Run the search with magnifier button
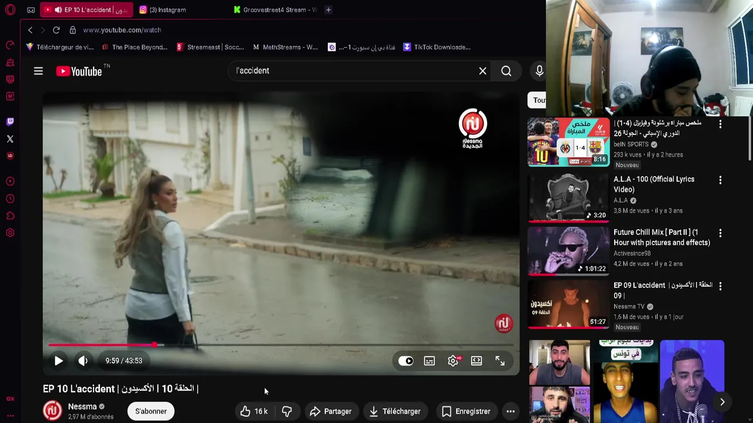The width and height of the screenshot is (753, 423). [506, 71]
